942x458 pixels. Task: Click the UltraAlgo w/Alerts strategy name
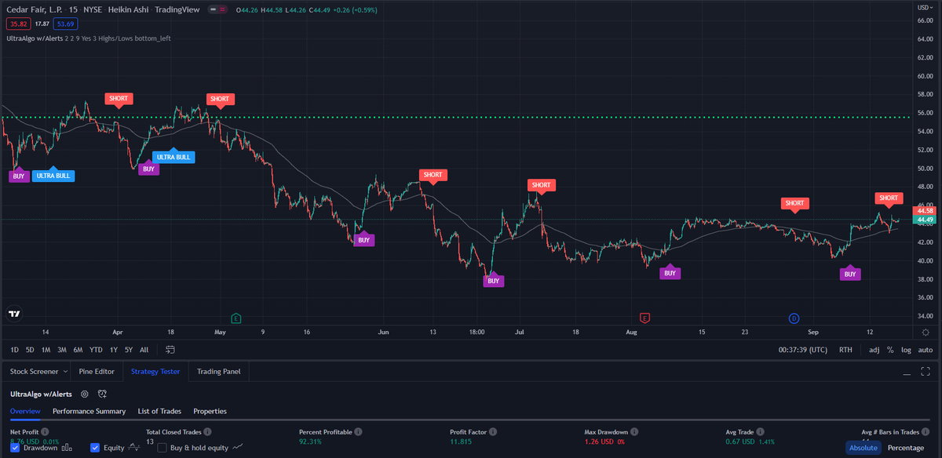42,394
